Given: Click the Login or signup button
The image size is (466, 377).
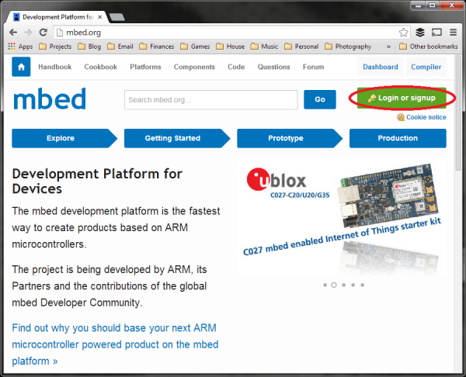Looking at the screenshot, I should [x=402, y=99].
